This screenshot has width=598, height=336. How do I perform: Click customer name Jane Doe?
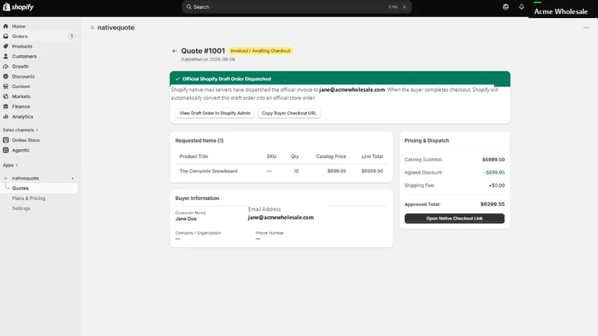click(x=185, y=219)
